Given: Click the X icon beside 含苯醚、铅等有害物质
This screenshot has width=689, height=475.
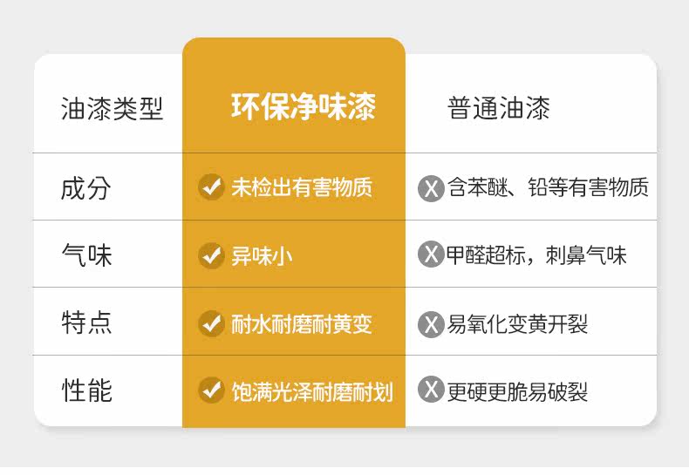Looking at the screenshot, I should [x=431, y=188].
